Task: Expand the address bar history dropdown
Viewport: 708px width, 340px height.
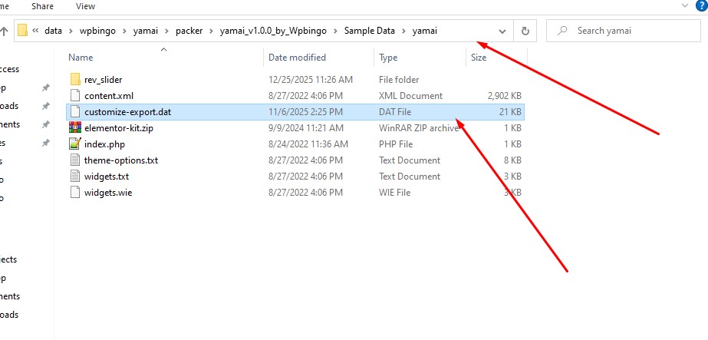Action: coord(502,31)
